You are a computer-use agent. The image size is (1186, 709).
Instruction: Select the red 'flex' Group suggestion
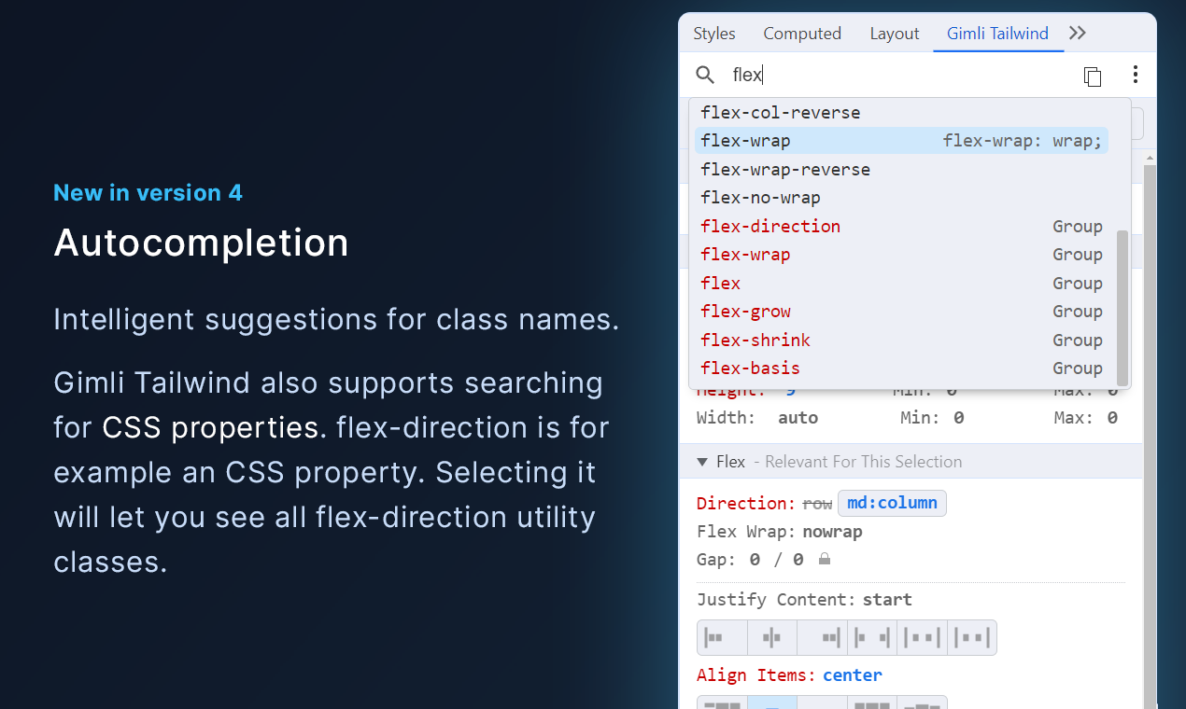coord(902,284)
